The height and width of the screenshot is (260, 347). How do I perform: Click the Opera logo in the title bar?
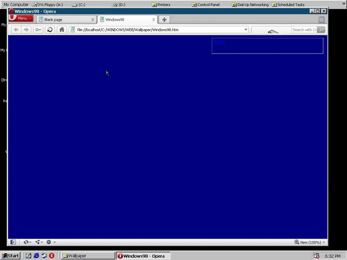[11, 11]
